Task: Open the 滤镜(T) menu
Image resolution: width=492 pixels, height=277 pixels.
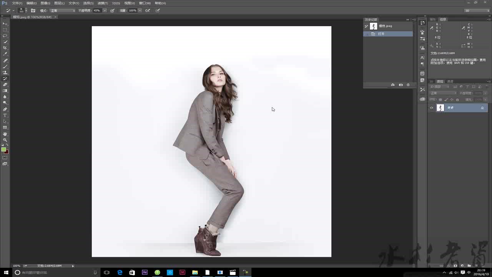Action: (x=103, y=3)
